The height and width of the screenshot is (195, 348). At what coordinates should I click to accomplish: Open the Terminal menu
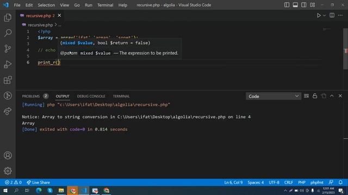tap(105, 5)
